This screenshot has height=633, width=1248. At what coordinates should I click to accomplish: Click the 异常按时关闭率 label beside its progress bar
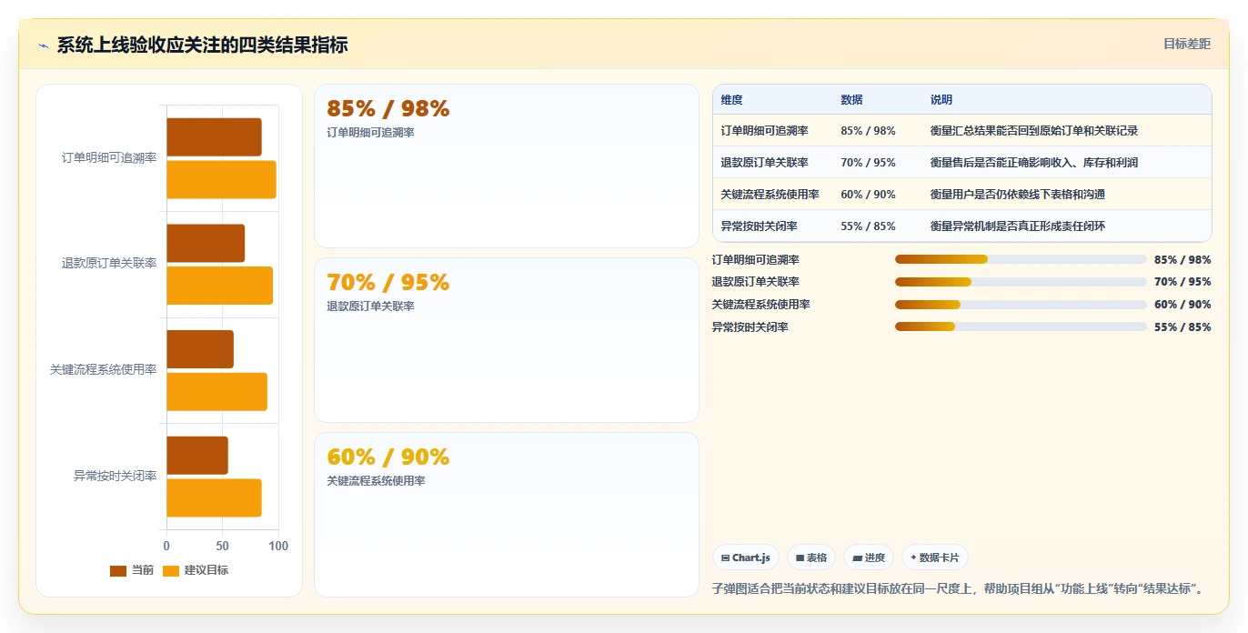(750, 327)
